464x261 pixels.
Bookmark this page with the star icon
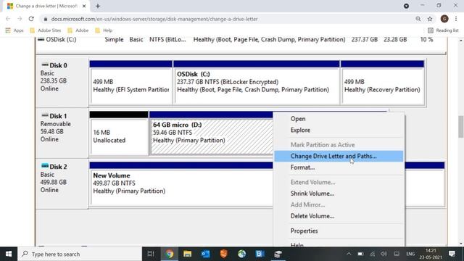click(430, 19)
